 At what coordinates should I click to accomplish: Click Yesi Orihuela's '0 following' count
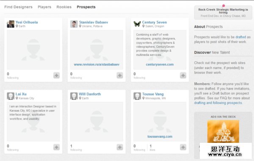(13, 76)
